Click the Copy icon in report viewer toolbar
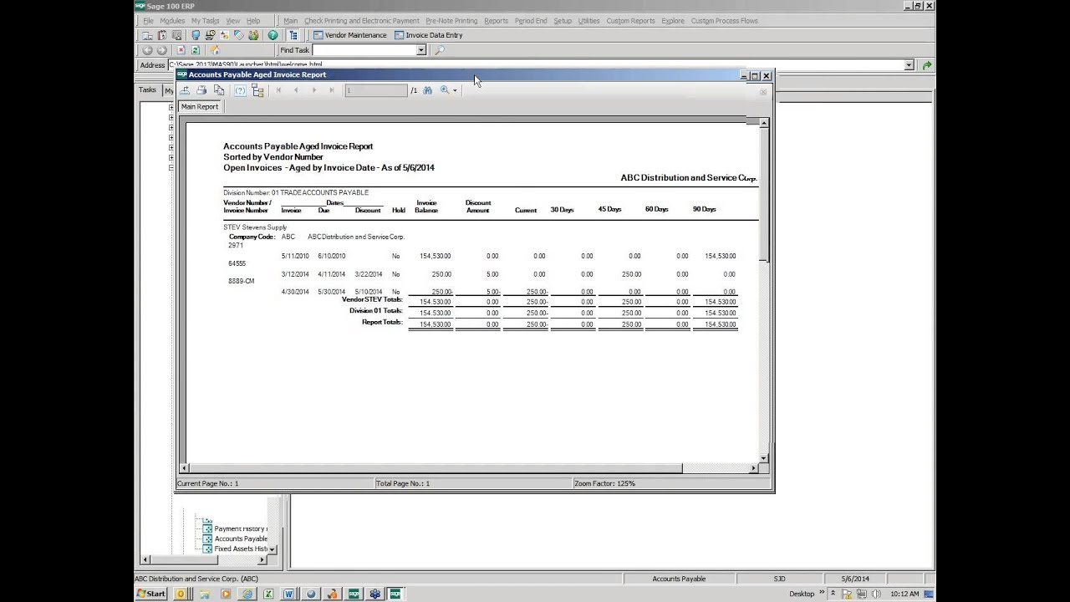 point(218,90)
